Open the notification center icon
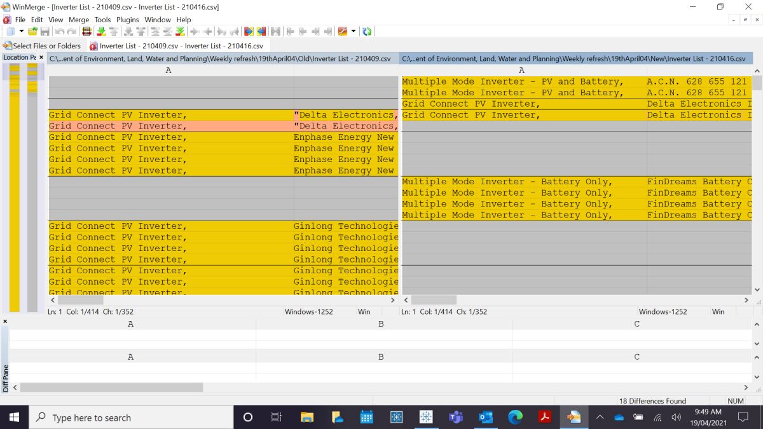Screen dimensions: 763x429 (742, 417)
